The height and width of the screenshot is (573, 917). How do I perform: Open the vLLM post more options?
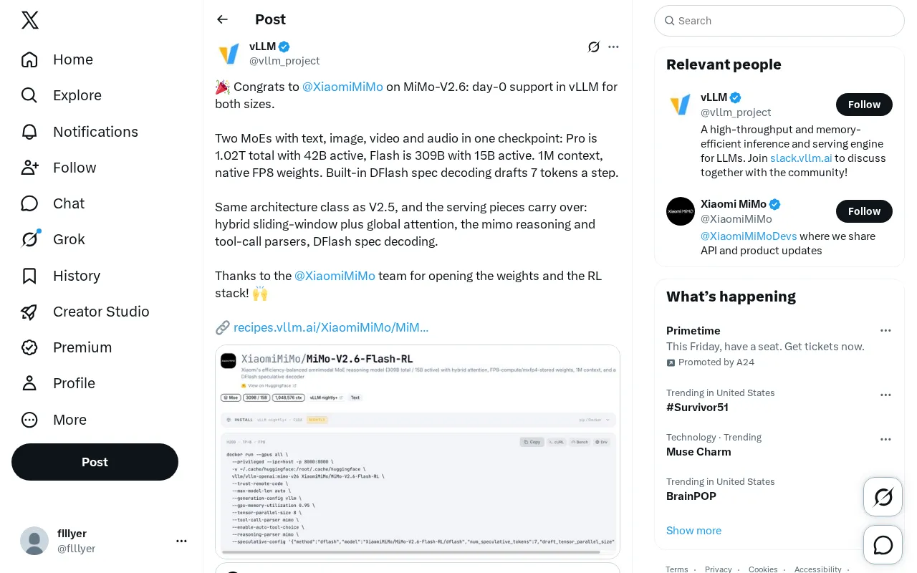pos(613,47)
